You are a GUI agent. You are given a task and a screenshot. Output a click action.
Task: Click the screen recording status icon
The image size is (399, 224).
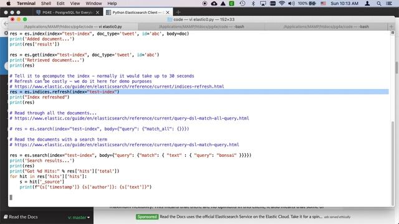pyautogui.click(x=204, y=3)
